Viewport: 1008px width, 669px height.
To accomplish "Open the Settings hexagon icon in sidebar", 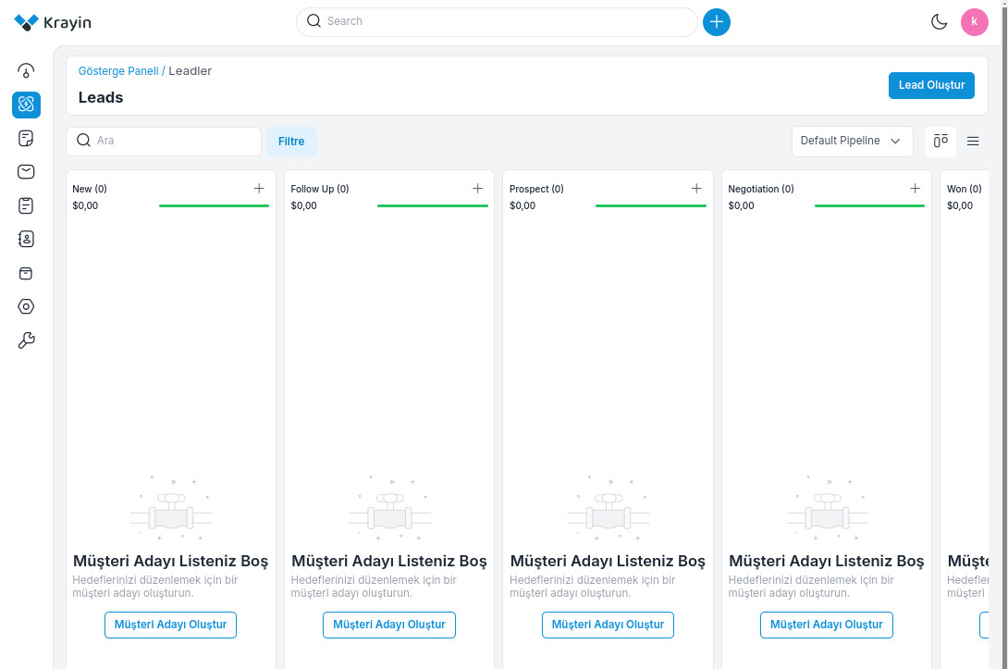I will pos(26,307).
